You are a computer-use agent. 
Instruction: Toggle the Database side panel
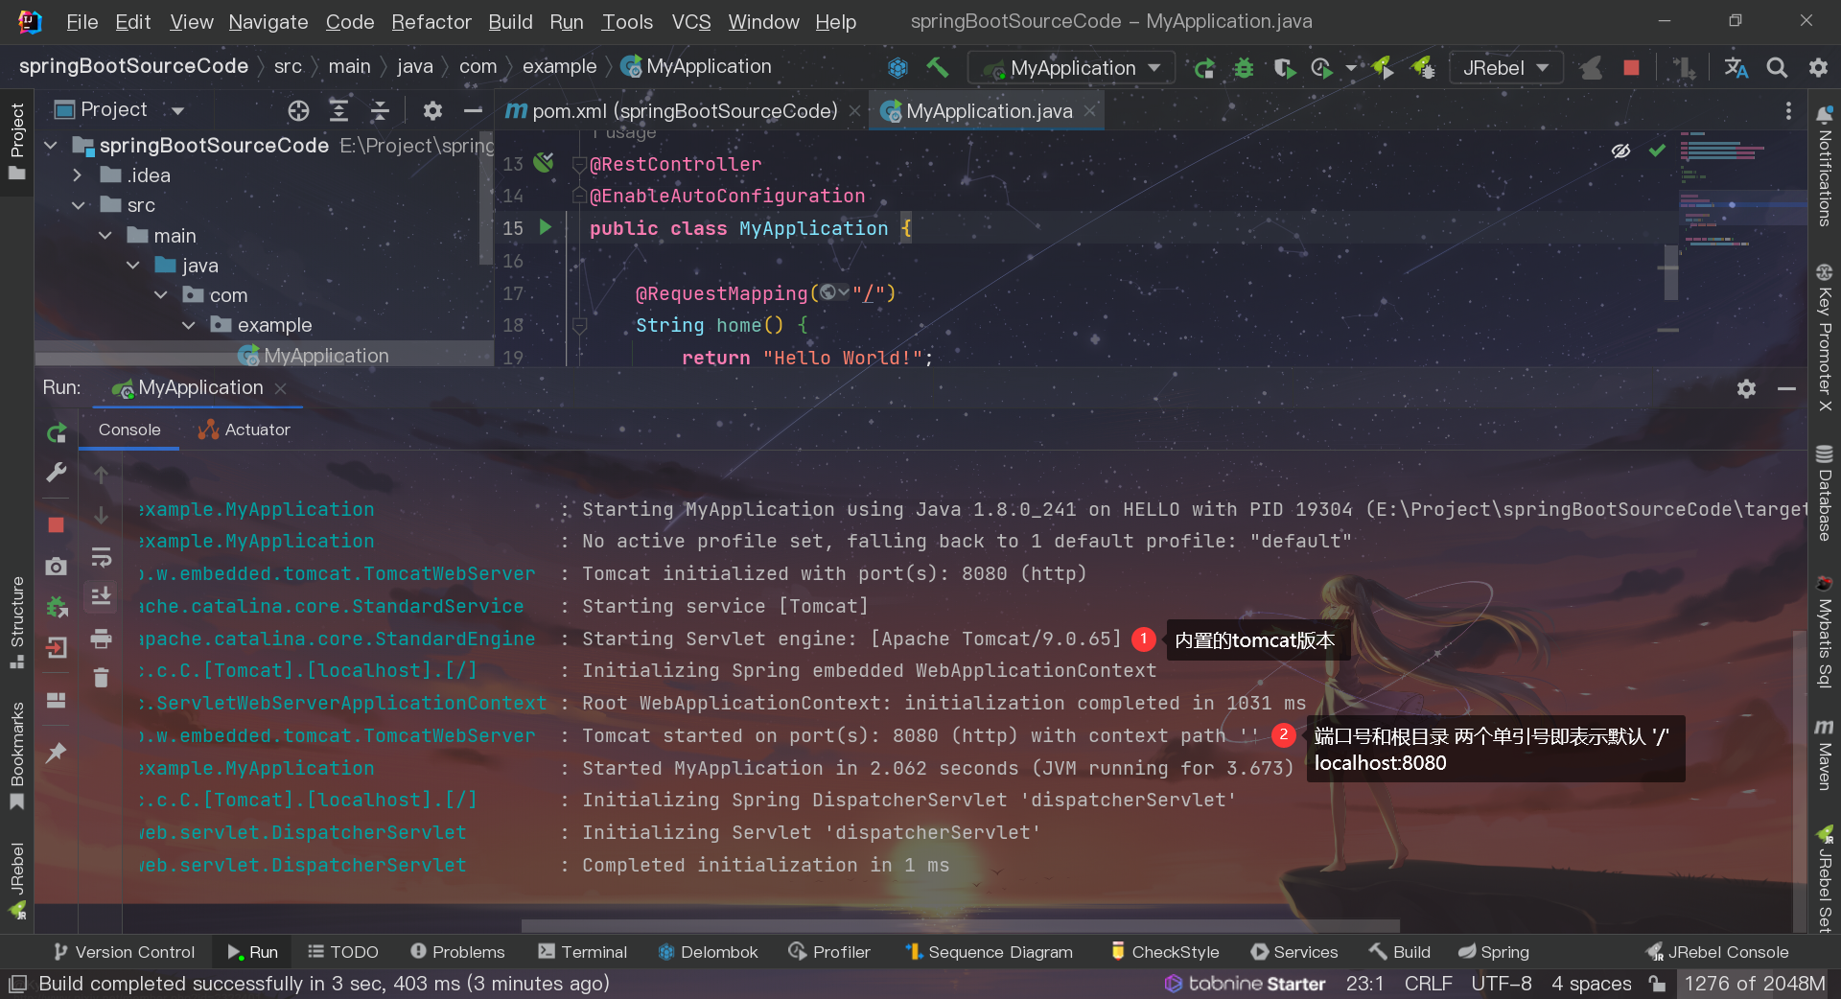(1824, 493)
